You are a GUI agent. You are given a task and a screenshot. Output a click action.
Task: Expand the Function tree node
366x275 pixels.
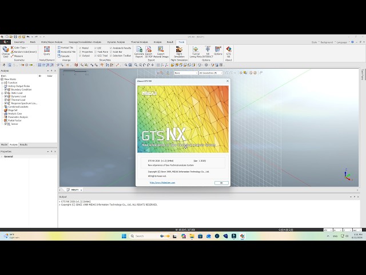click(x=2, y=82)
